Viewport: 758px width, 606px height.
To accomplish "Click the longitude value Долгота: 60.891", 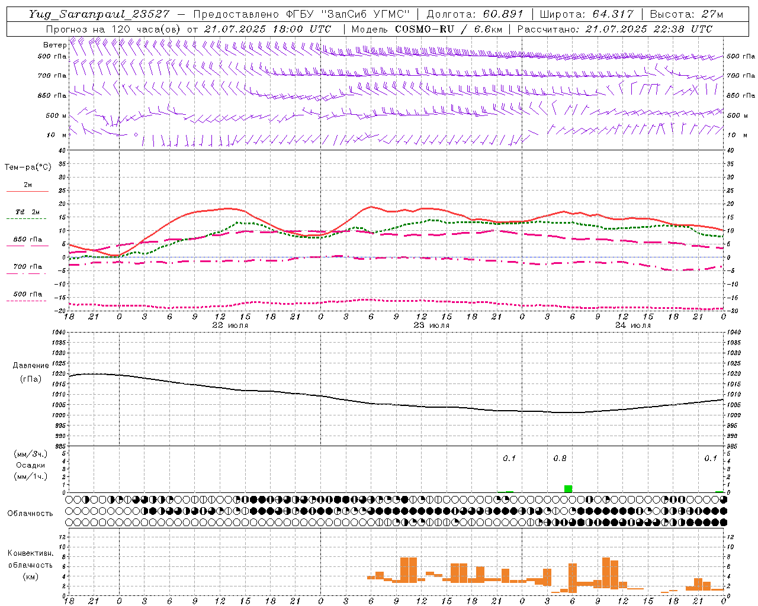I will [x=475, y=14].
